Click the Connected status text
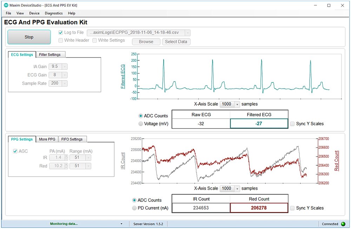The height and width of the screenshot is (229, 351). tap(330, 224)
